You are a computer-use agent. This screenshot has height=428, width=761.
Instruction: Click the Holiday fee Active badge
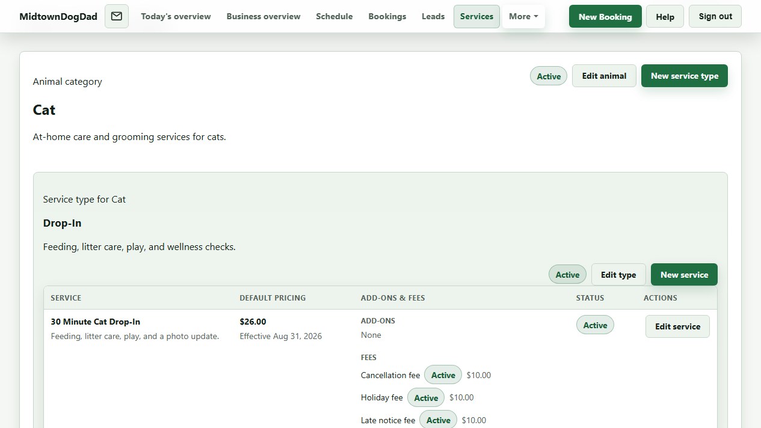coord(426,397)
